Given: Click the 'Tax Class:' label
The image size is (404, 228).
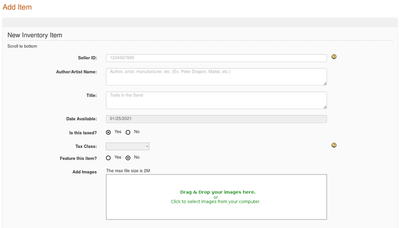Looking at the screenshot, I should coord(86,146).
